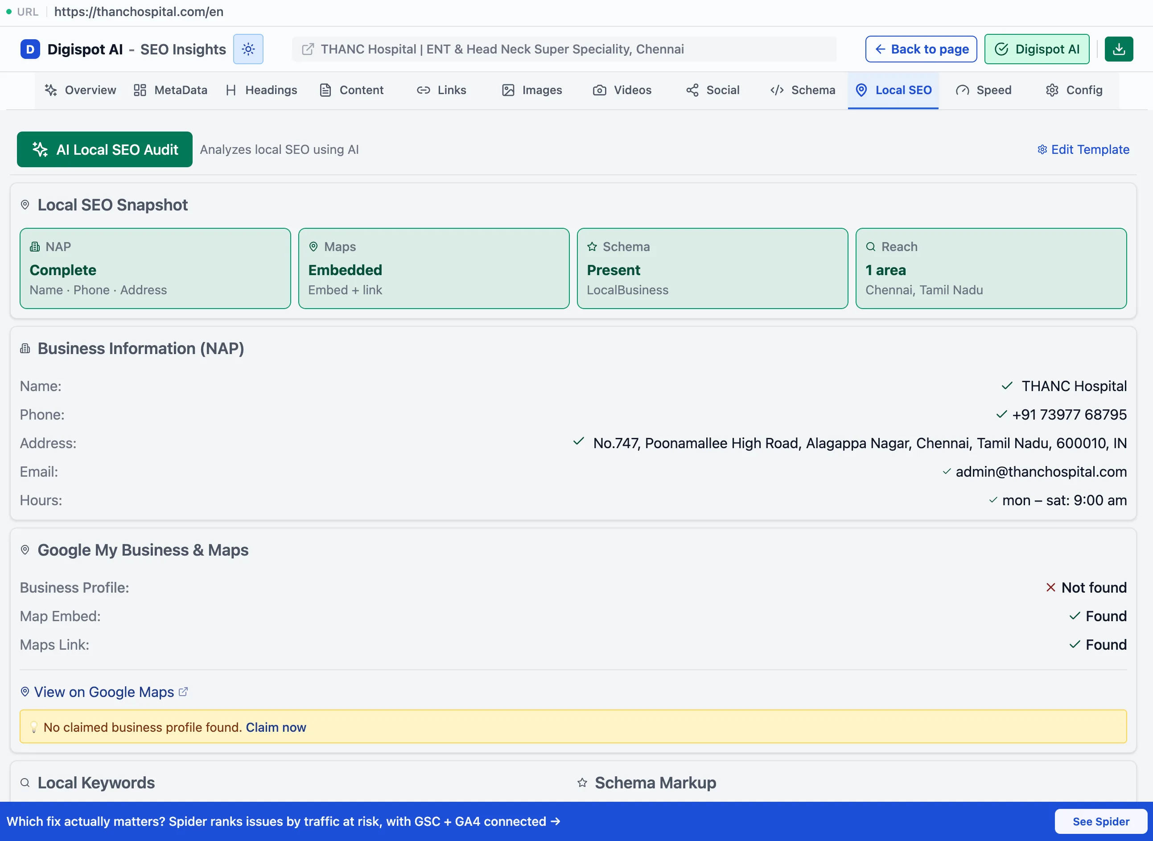
Task: Click the gear icon on Config tab
Action: (1052, 90)
